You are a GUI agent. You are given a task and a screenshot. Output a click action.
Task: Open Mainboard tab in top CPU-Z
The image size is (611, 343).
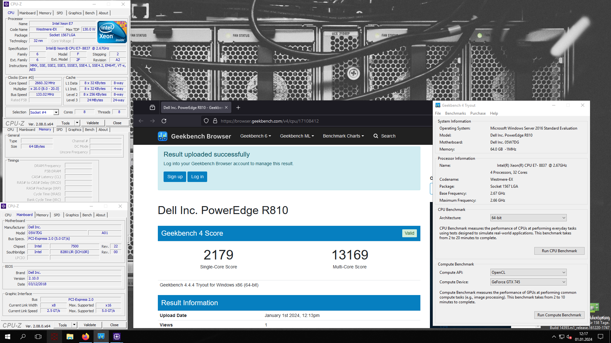pos(27,13)
